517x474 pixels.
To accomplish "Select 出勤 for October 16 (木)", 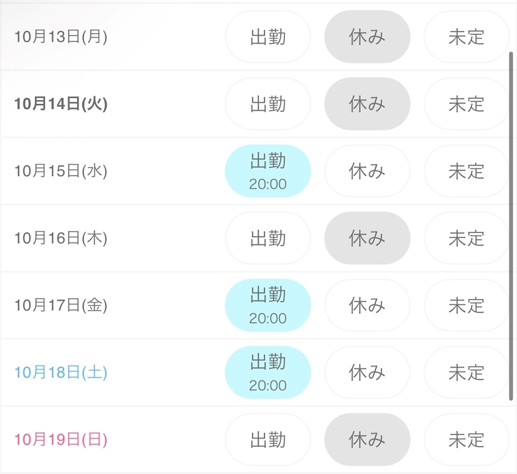I will tap(268, 238).
